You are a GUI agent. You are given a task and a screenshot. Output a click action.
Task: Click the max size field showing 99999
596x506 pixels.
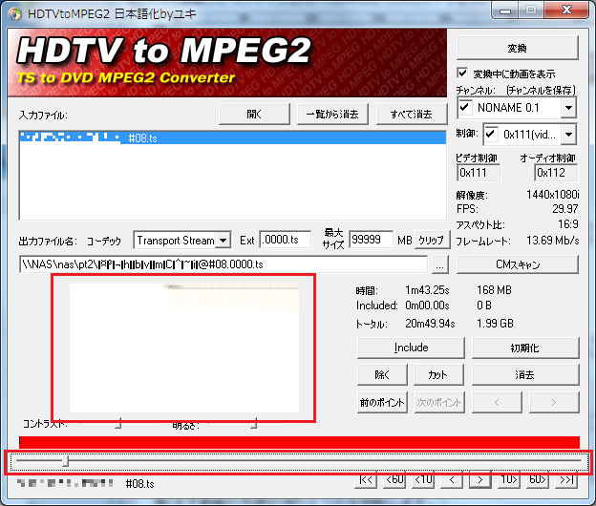point(371,240)
